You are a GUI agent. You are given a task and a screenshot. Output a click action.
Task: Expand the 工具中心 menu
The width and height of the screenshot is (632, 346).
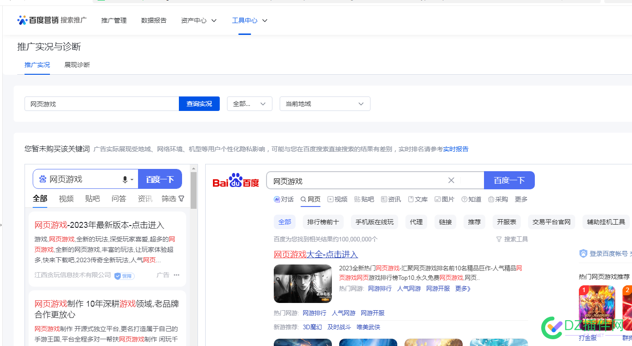(x=250, y=20)
